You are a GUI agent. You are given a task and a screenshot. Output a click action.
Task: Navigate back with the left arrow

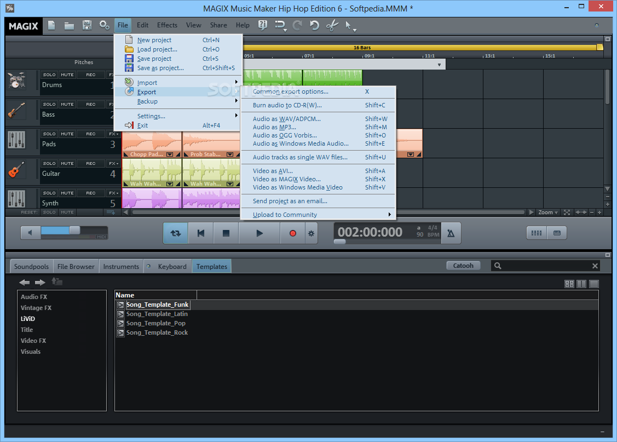click(x=25, y=282)
